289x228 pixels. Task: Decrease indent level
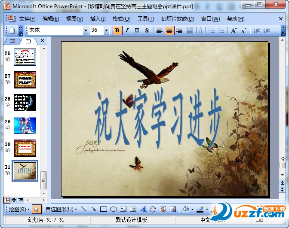pyautogui.click(x=256, y=30)
